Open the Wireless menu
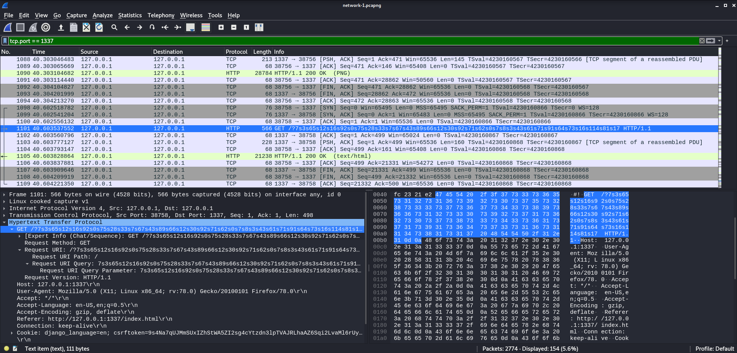This screenshot has height=353, width=737. coord(191,15)
